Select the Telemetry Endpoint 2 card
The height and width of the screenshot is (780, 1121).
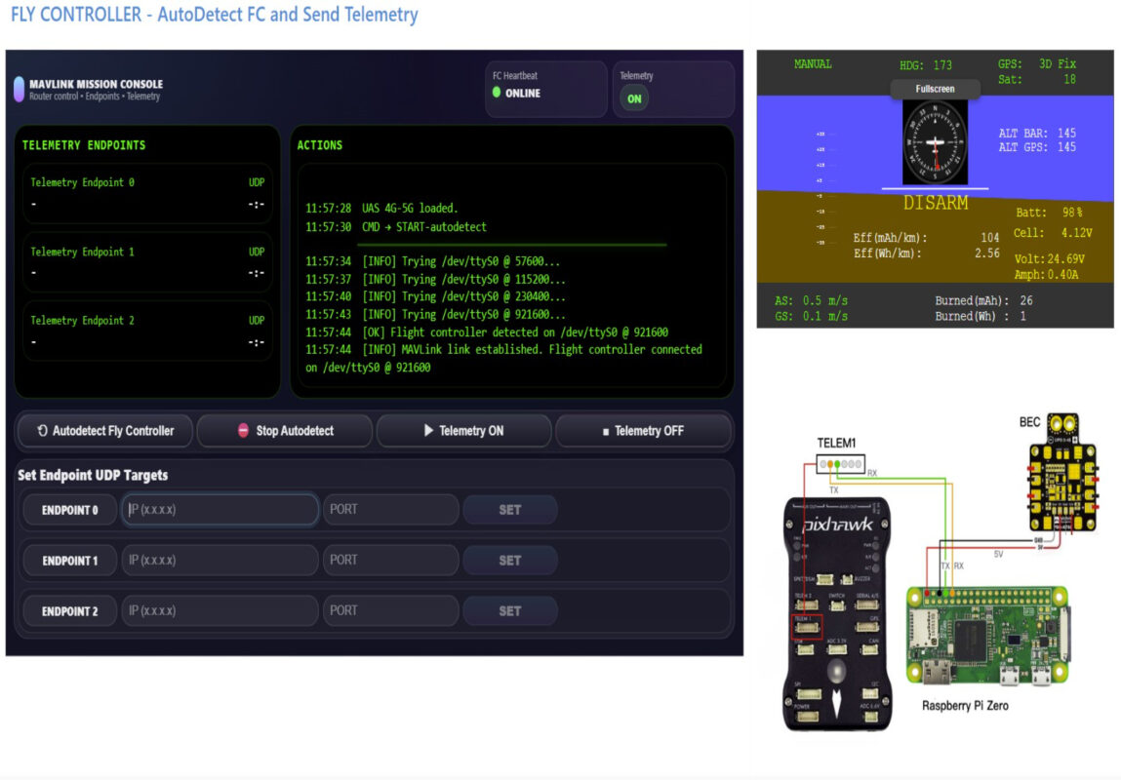(147, 331)
